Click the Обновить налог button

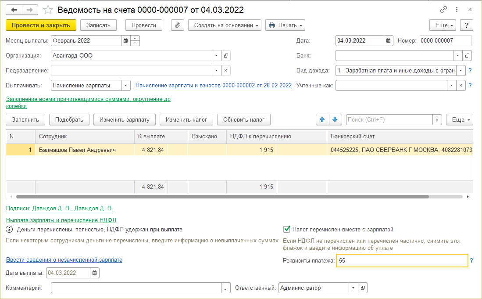243,119
